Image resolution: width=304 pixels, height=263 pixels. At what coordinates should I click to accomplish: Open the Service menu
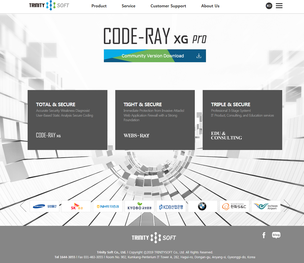[x=128, y=6]
